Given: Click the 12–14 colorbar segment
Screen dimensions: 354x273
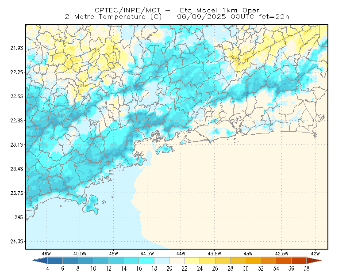Looking at the screenshot, I should [116, 260].
